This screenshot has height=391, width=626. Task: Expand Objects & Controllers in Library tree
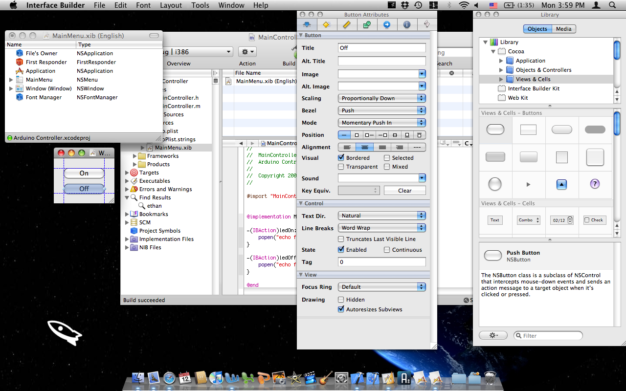point(501,70)
